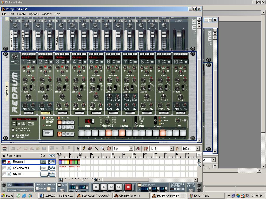Viewport: 266px width, 199px height.
Task: Collapse the Redrum device fold arrow
Action: (x=7, y=57)
